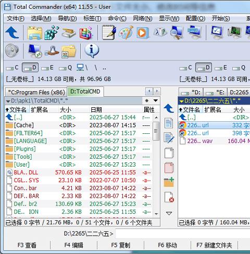
Task: Switch to C:Program Files (x86) tab
Action: click(36, 92)
